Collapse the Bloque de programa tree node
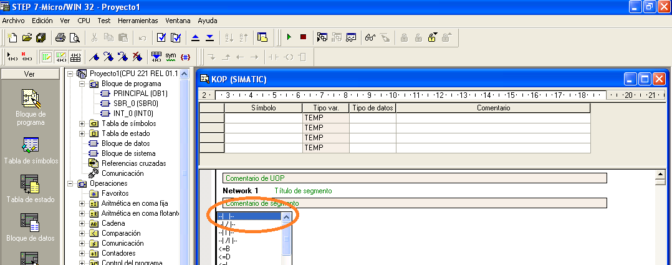The width and height of the screenshot is (672, 265). tap(82, 84)
